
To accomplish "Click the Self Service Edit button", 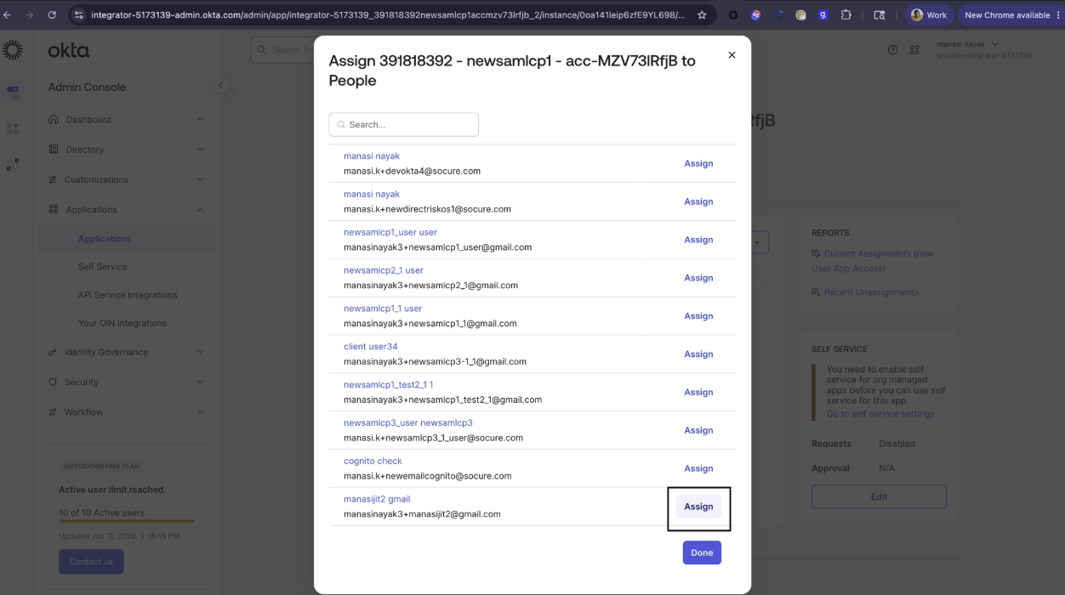I will pyautogui.click(x=879, y=497).
